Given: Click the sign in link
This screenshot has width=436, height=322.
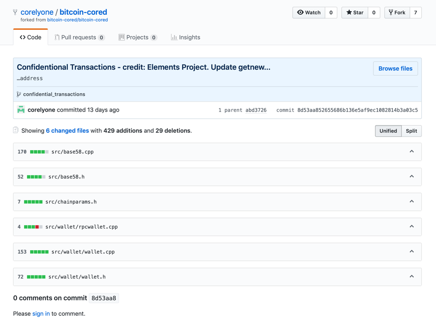Looking at the screenshot, I should click(x=41, y=313).
